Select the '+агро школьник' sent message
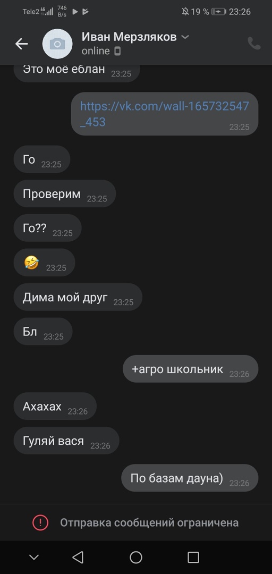The width and height of the screenshot is (272, 574). (x=190, y=369)
